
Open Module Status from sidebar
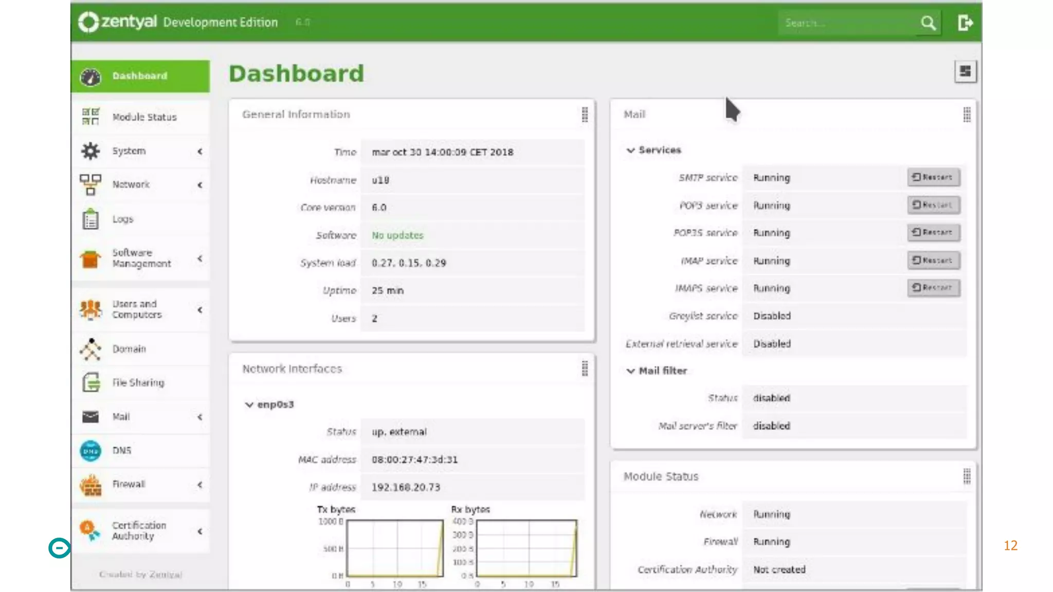click(144, 117)
